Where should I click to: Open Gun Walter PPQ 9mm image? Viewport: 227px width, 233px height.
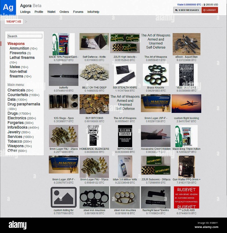point(186,166)
